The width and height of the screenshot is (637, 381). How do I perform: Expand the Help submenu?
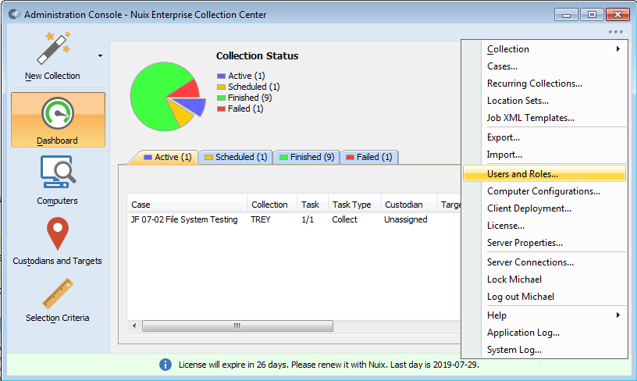545,315
